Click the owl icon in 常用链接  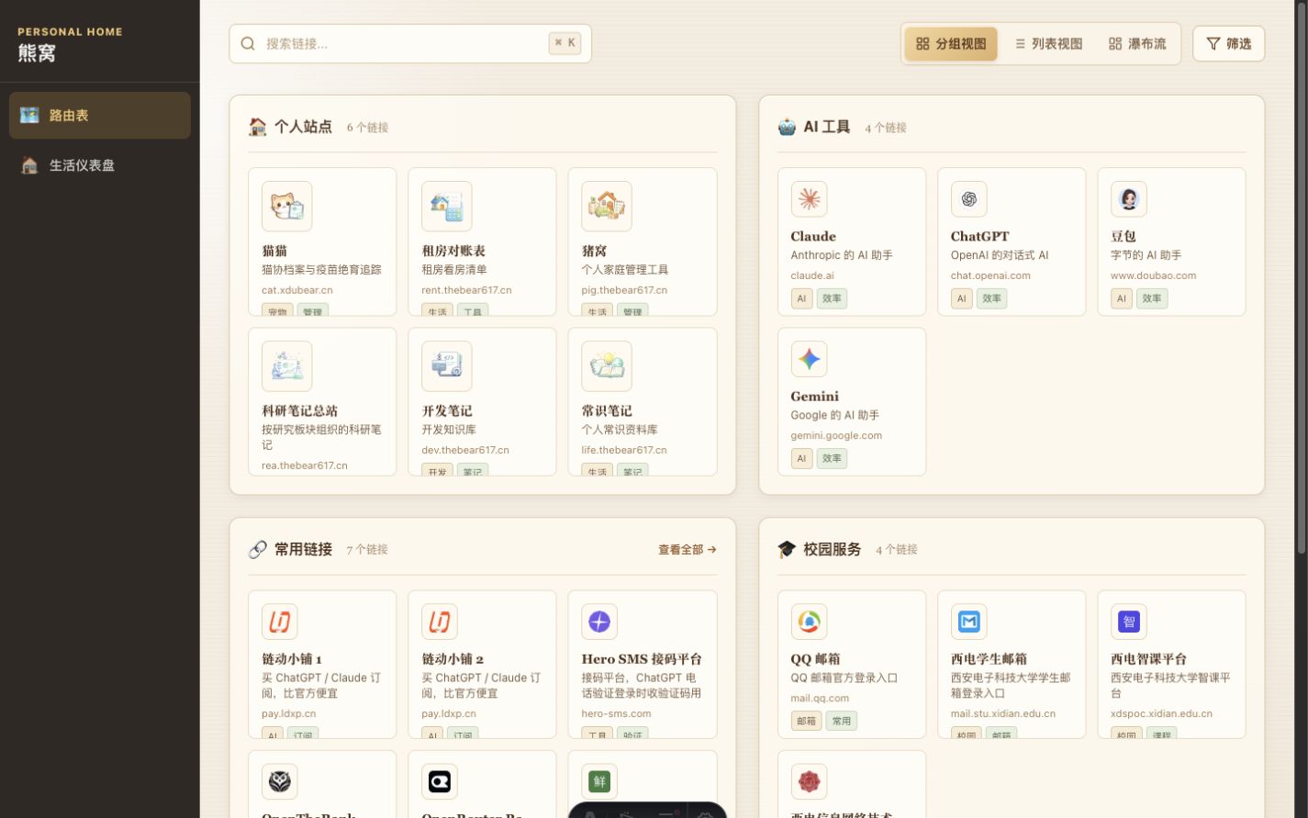tap(280, 781)
